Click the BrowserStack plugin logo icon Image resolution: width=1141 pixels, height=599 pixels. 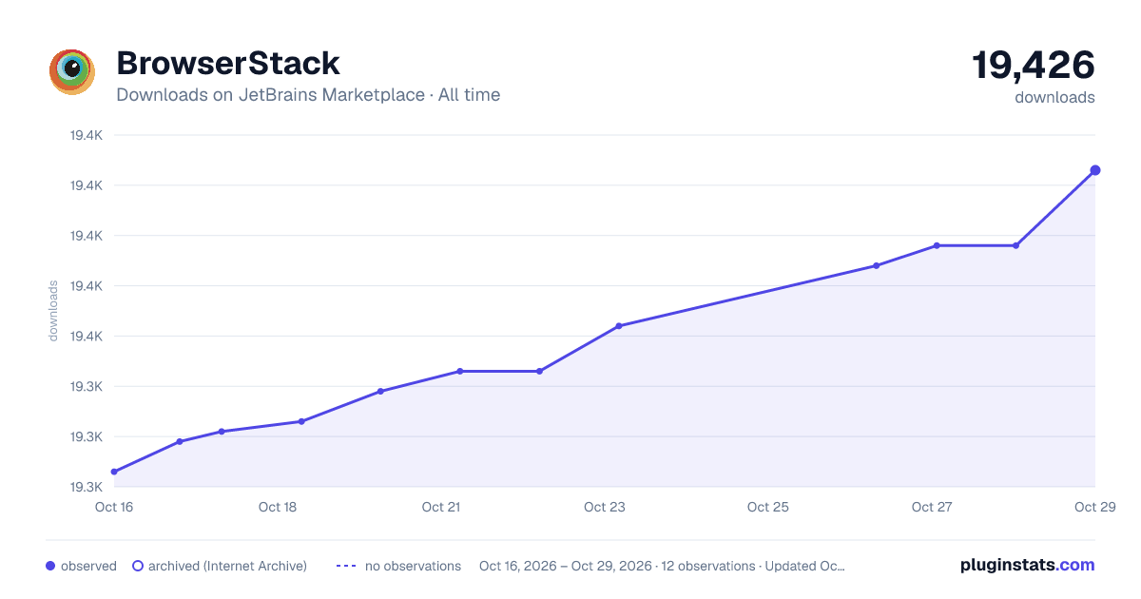[x=72, y=72]
